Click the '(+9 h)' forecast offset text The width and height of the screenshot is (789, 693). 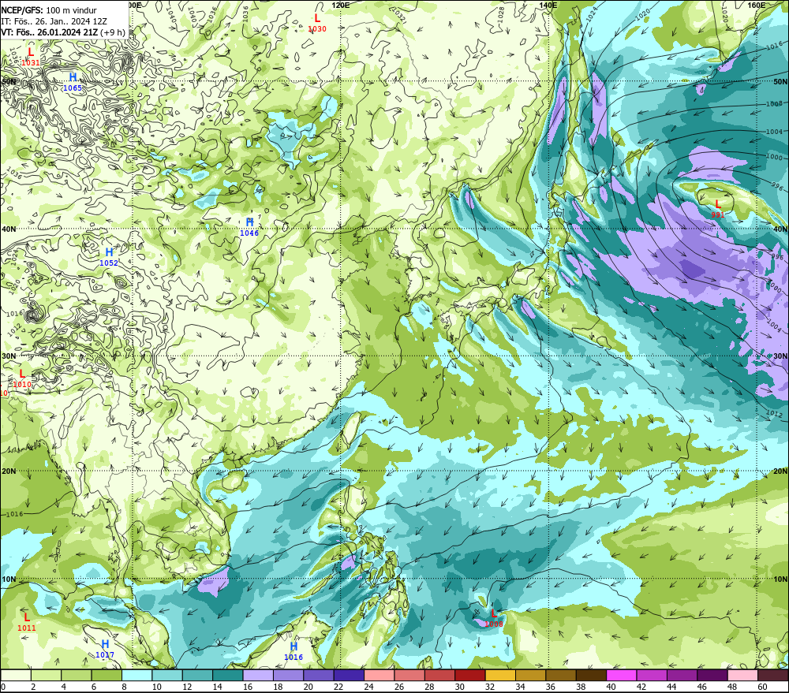(113, 32)
